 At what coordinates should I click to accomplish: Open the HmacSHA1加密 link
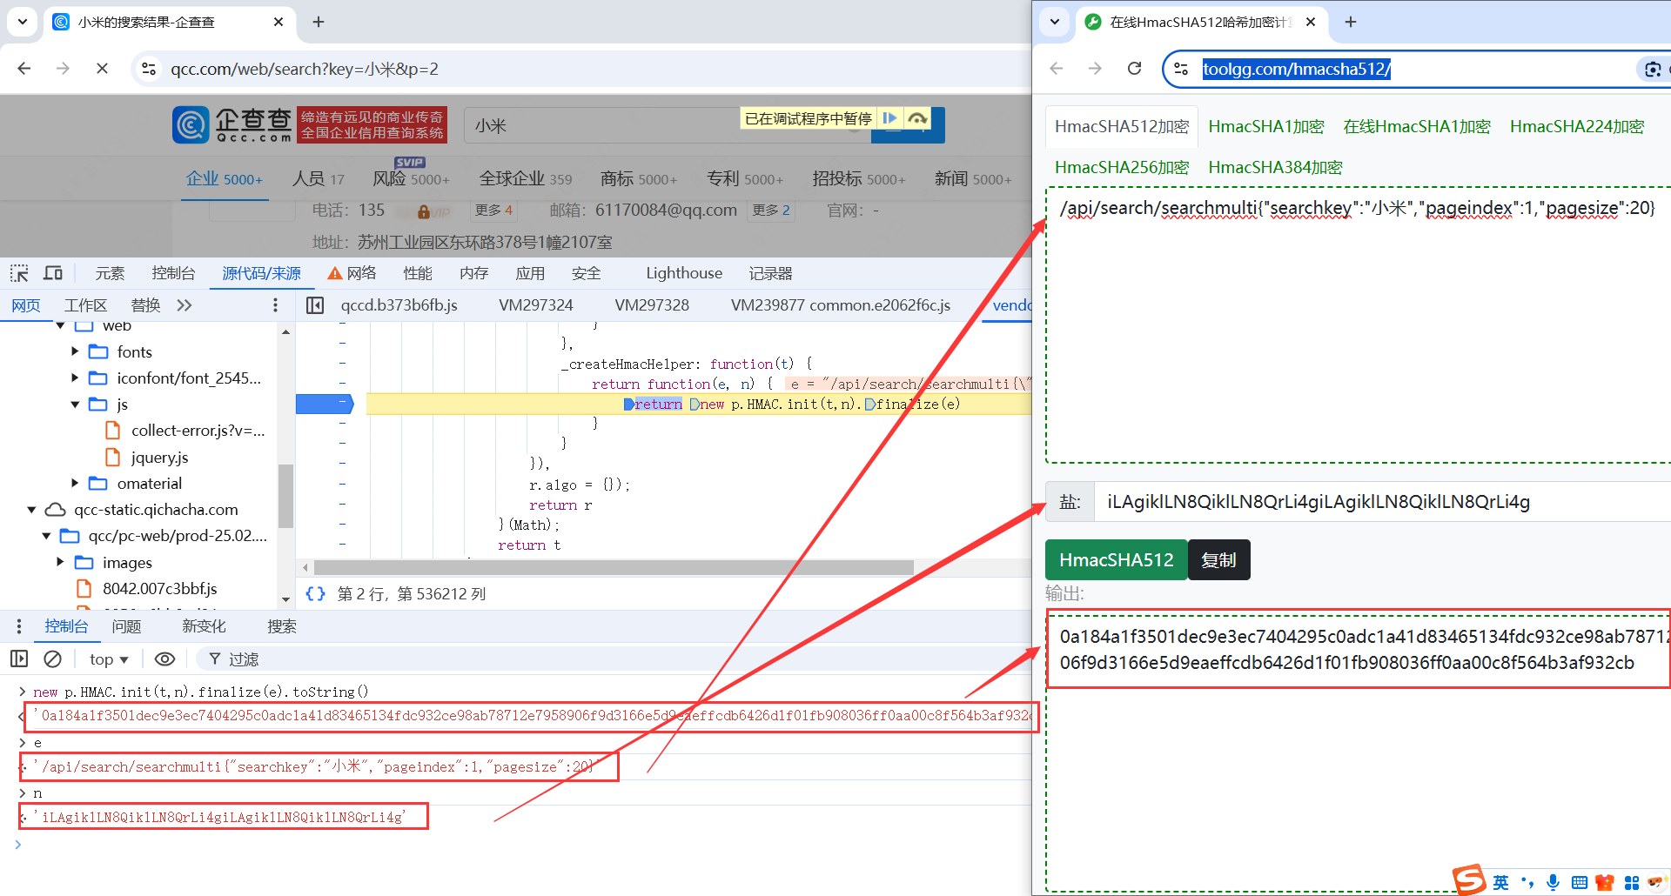1266,126
